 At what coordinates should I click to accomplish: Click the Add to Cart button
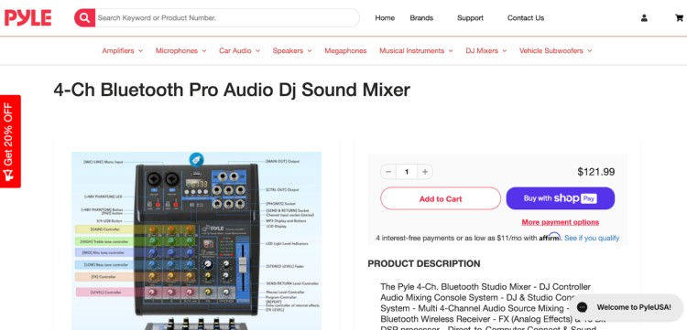tap(441, 199)
